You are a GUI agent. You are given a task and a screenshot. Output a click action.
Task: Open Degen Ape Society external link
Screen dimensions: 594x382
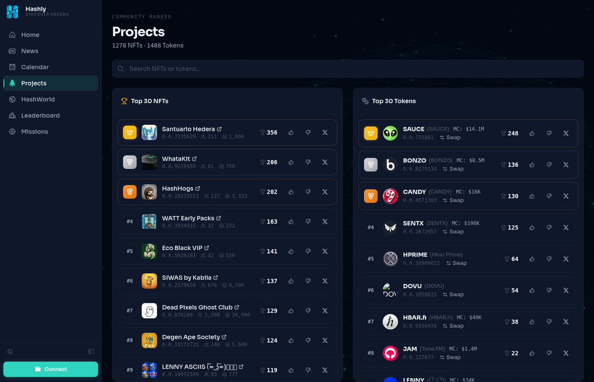(224, 337)
